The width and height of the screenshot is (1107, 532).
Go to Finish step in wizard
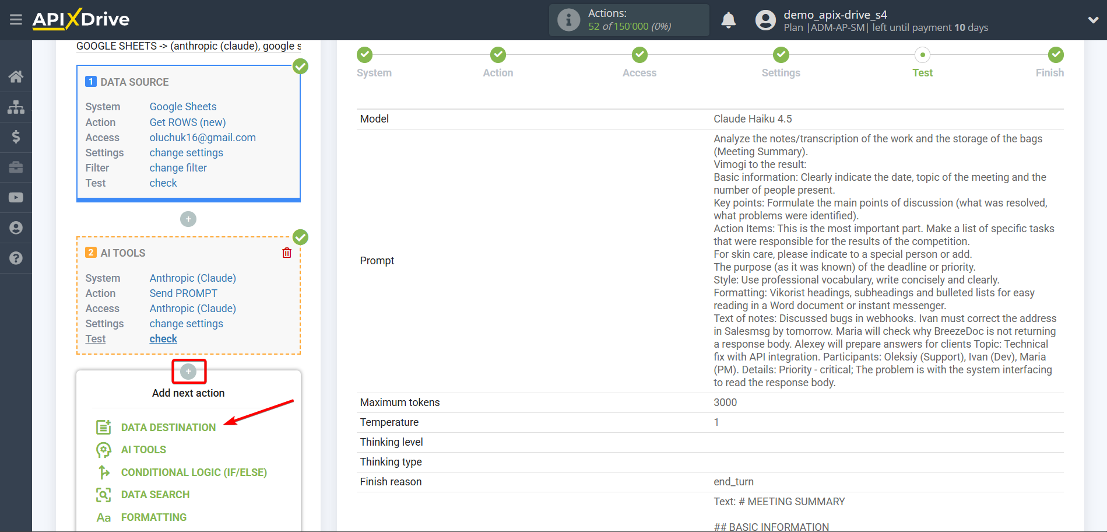(x=1055, y=55)
